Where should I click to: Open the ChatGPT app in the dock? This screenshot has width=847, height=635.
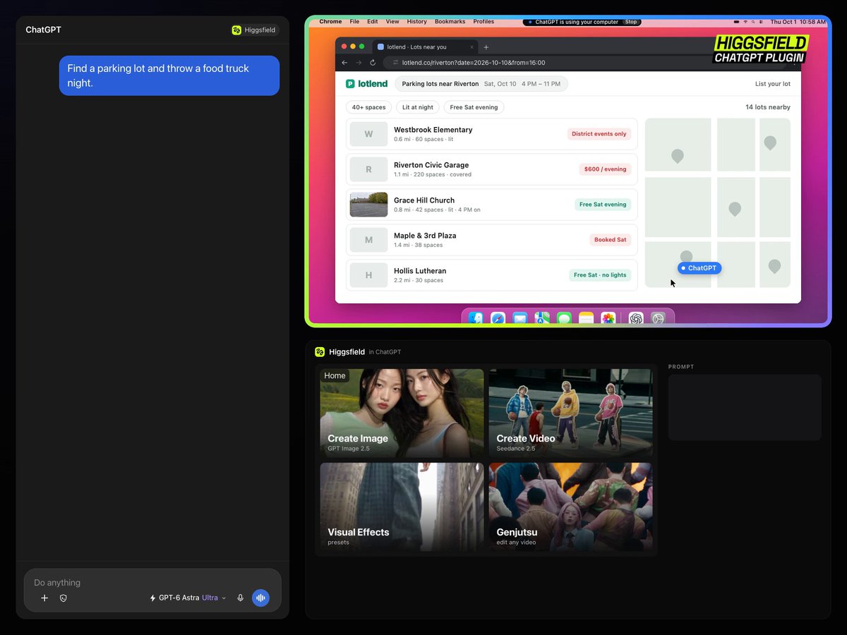(636, 319)
